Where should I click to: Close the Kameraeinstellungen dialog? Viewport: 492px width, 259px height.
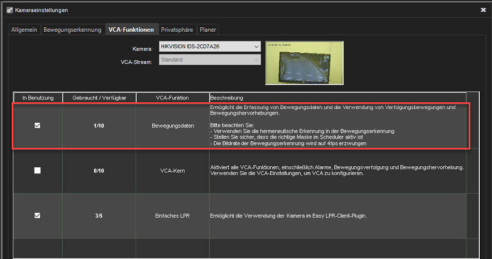482,10
